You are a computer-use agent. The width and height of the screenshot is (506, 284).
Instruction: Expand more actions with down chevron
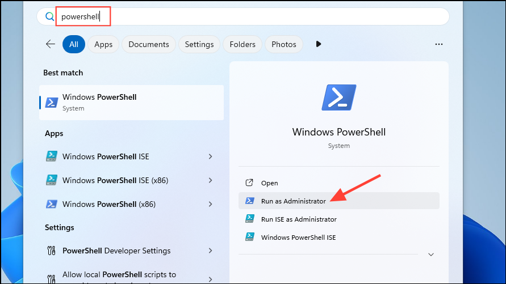click(x=431, y=255)
